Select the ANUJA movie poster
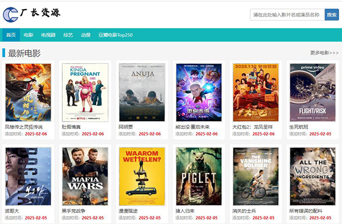Screen dimensions: 342x224 tap(142, 93)
